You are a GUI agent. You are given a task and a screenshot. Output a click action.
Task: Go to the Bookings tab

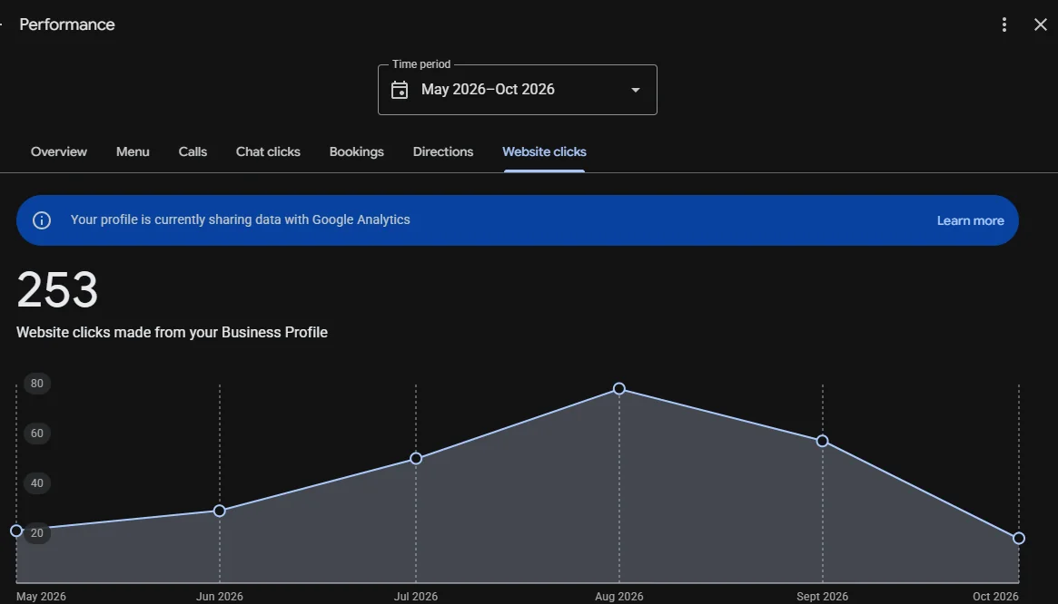356,151
